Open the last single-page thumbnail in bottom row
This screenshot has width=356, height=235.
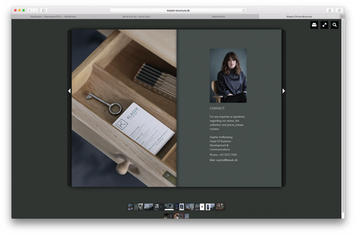[187, 216]
